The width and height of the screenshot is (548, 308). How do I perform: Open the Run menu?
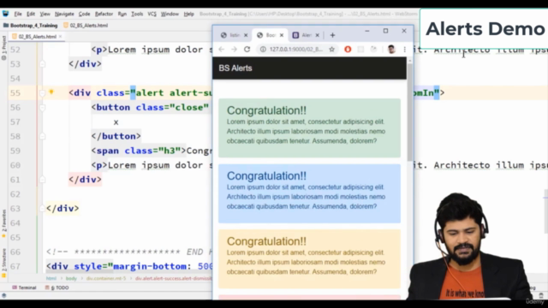click(x=122, y=14)
